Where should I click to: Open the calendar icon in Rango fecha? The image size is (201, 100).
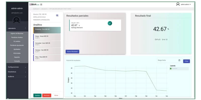pos(179,60)
